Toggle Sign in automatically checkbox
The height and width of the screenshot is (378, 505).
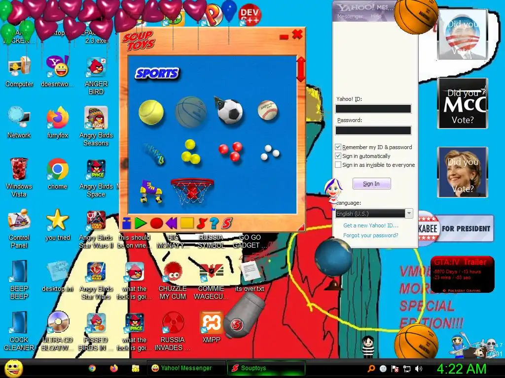338,156
